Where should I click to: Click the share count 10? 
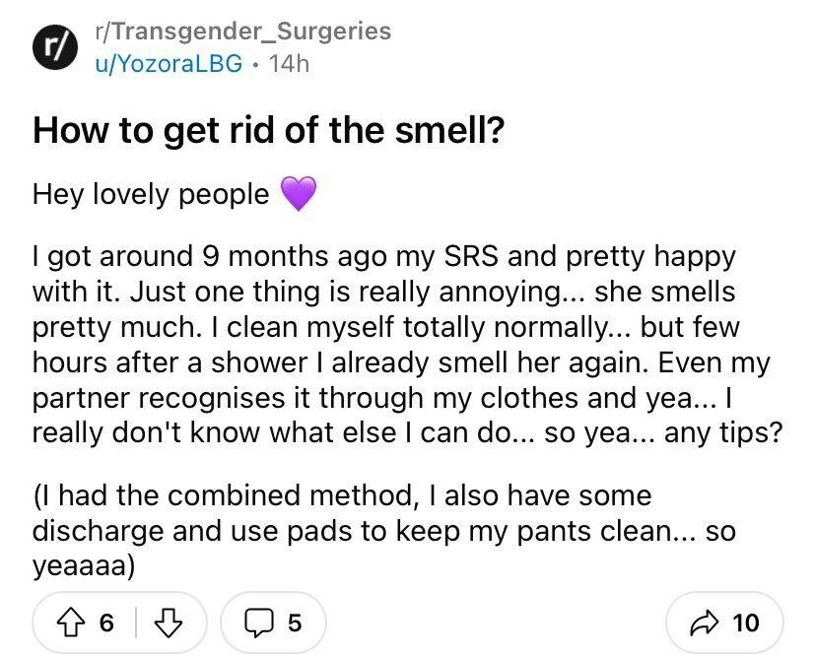(746, 623)
